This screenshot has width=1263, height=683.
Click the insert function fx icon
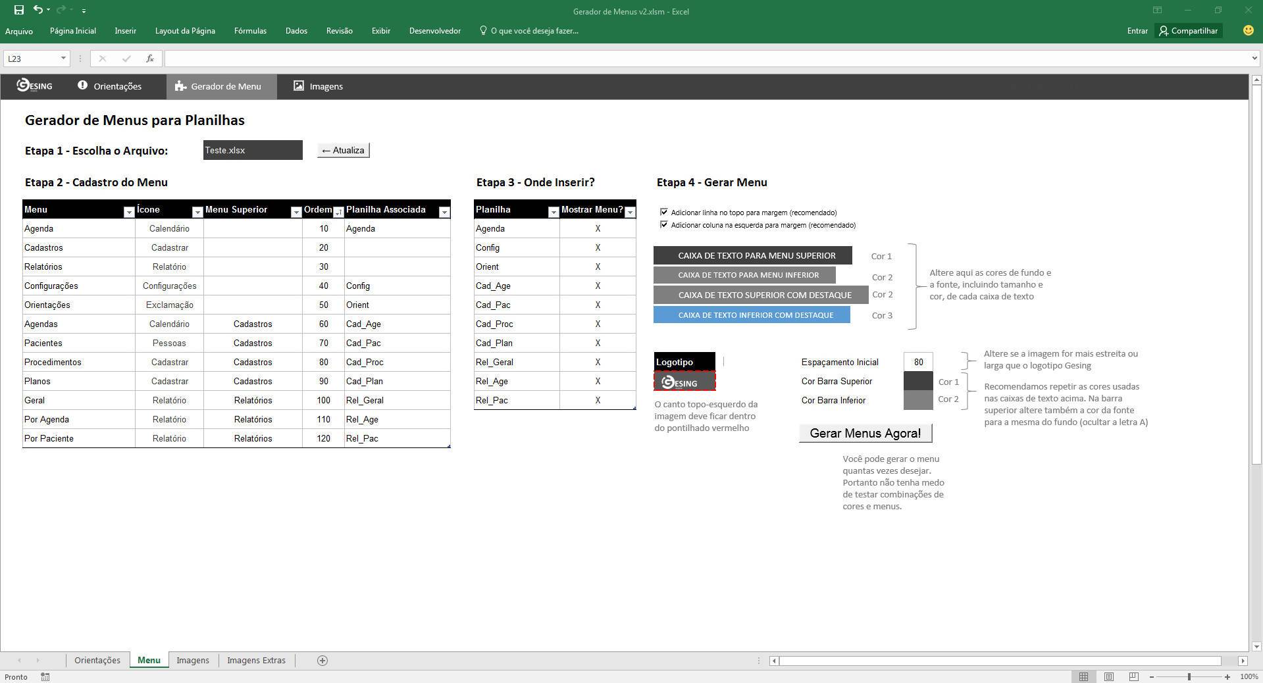[x=150, y=59]
